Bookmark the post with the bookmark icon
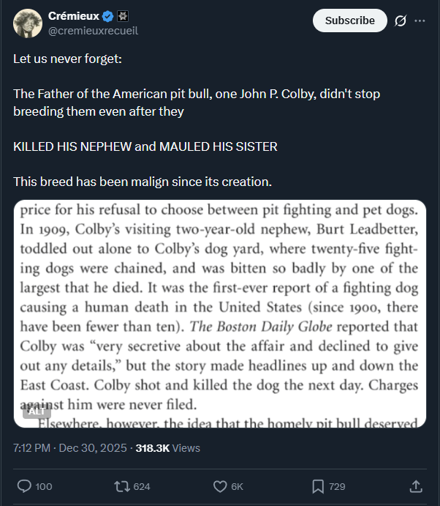The height and width of the screenshot is (506, 440). [318, 486]
